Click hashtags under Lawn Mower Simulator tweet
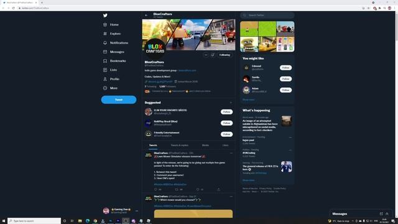398x224 pixels. [170, 184]
